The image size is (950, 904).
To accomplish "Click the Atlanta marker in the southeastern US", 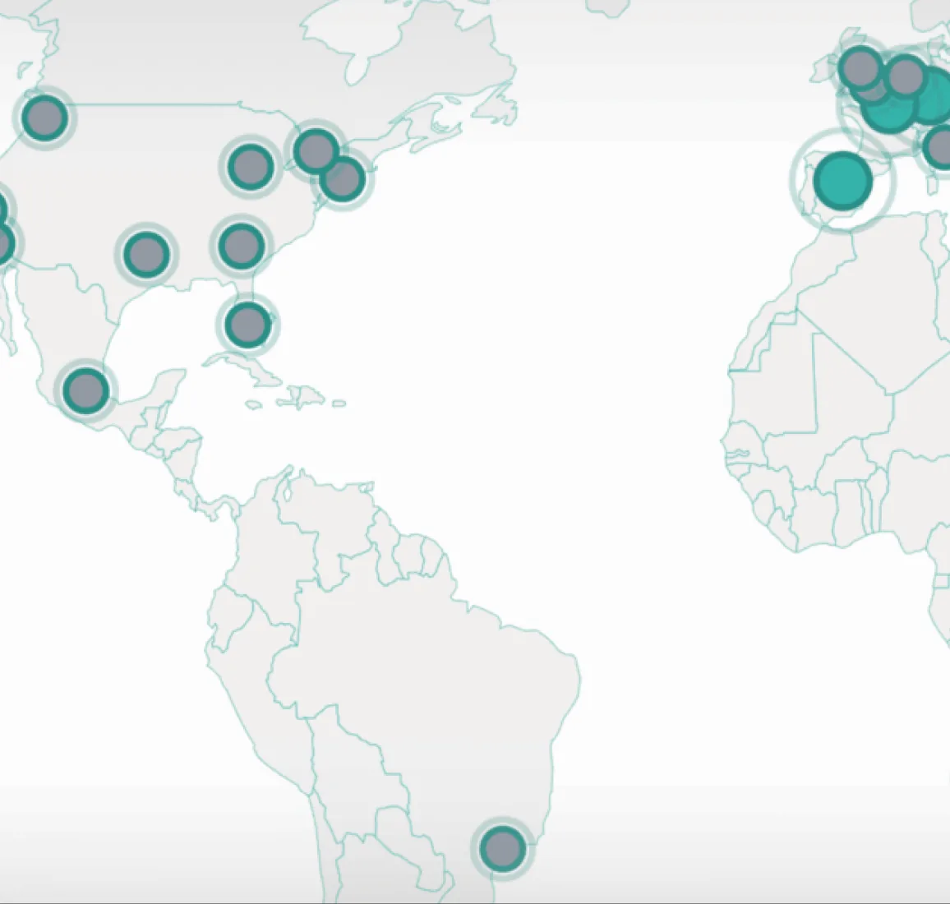I will click(x=242, y=246).
